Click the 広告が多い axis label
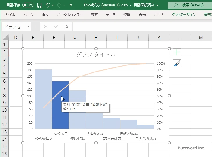 click(x=95, y=134)
